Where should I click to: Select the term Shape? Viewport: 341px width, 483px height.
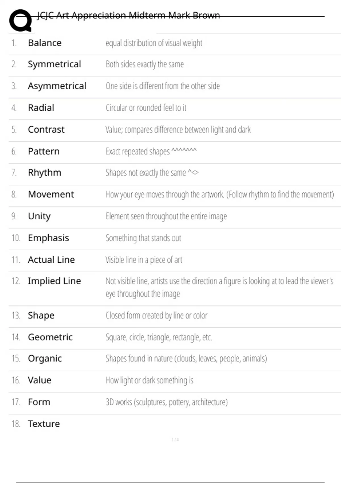click(x=41, y=315)
